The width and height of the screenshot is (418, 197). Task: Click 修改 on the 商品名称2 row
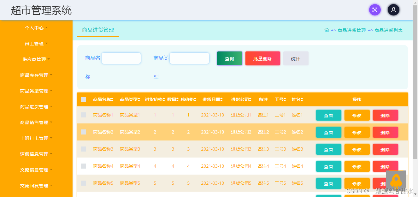pos(357,132)
